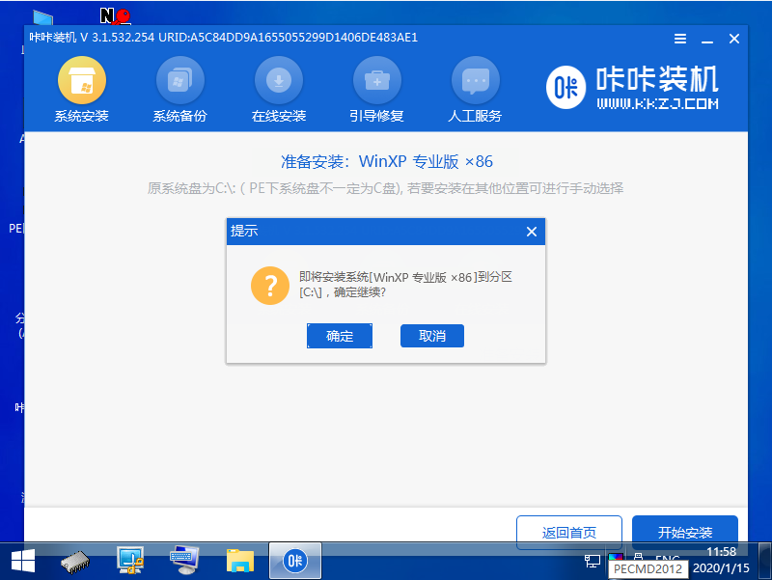This screenshot has height=580, width=772.
Task: Open 系统备份 (System Backup) feature
Action: click(179, 80)
